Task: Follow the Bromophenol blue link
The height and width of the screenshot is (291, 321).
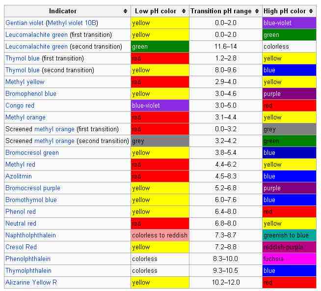Action: tap(30, 94)
